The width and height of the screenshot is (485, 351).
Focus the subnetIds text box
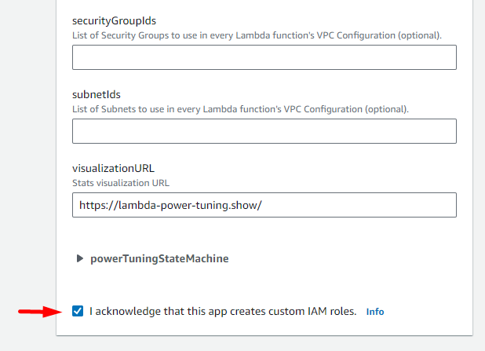coord(264,131)
